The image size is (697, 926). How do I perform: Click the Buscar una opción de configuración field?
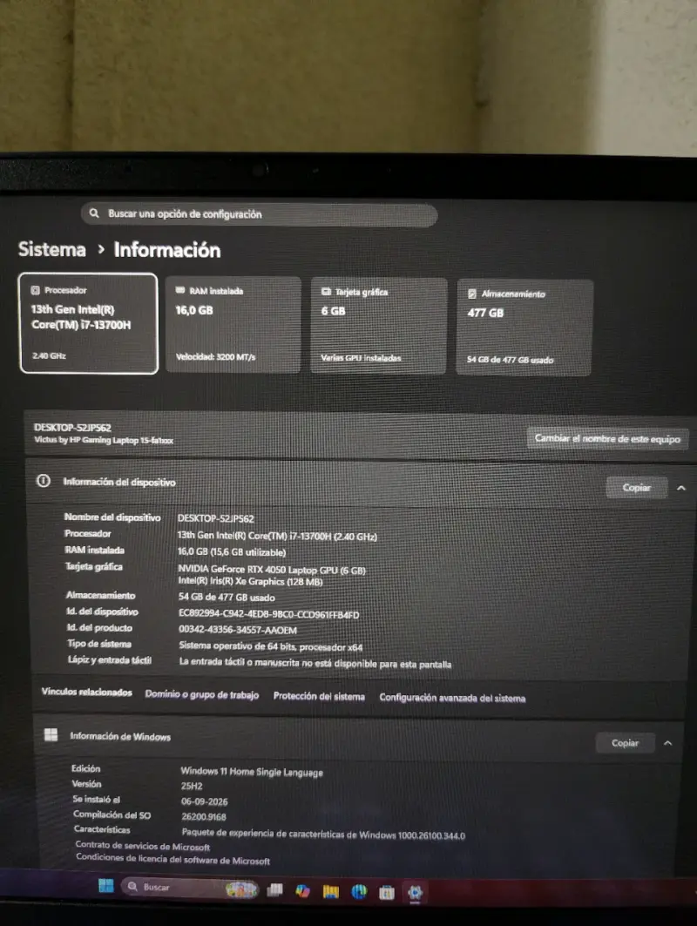(260, 214)
